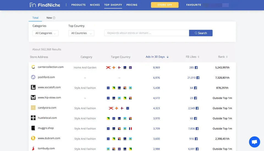Expand the All Countries dropdown
Viewport: 264px width, 151px height.
pyautogui.click(x=81, y=33)
